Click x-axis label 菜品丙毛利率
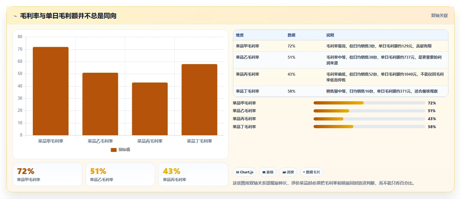The height and width of the screenshot is (199, 461). 150,141
